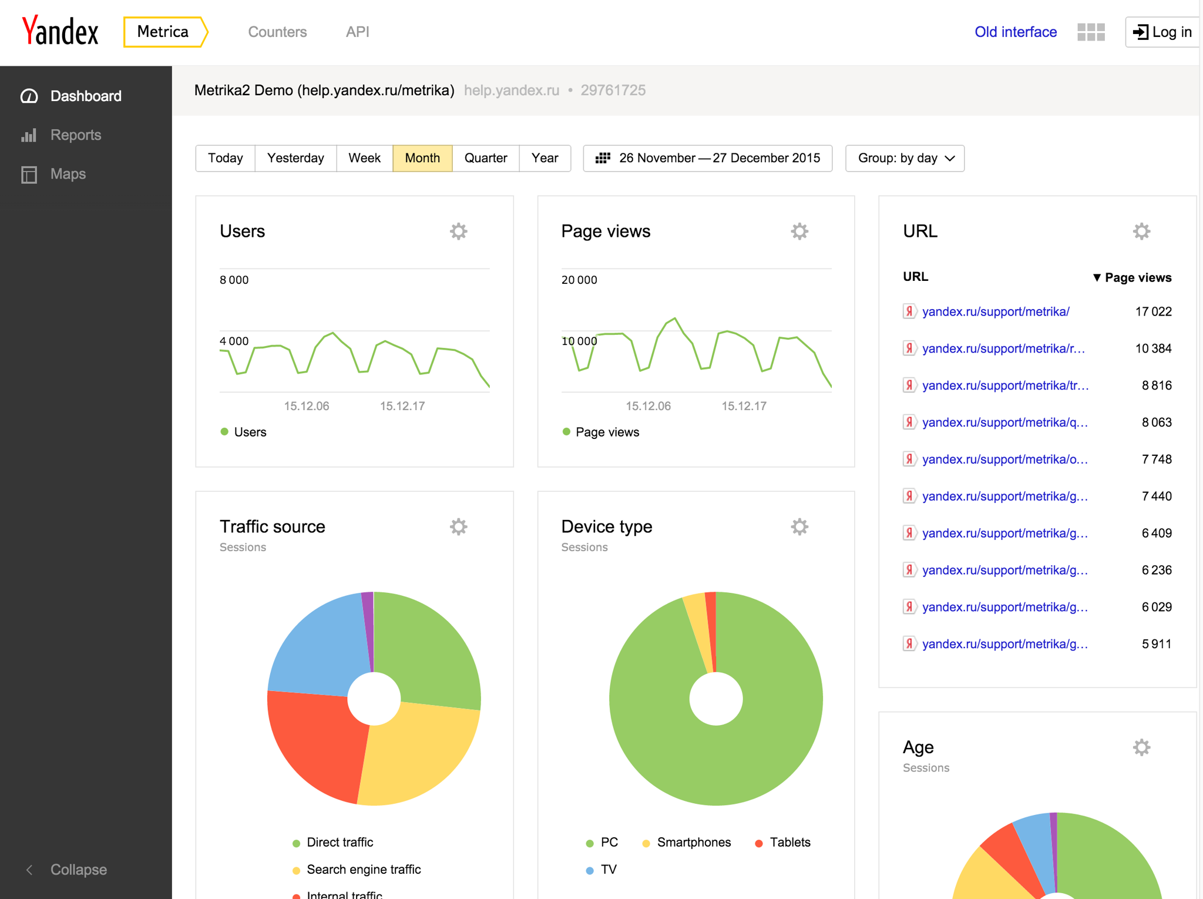Open settings gear for Users widget
1203x899 pixels.
(x=458, y=232)
